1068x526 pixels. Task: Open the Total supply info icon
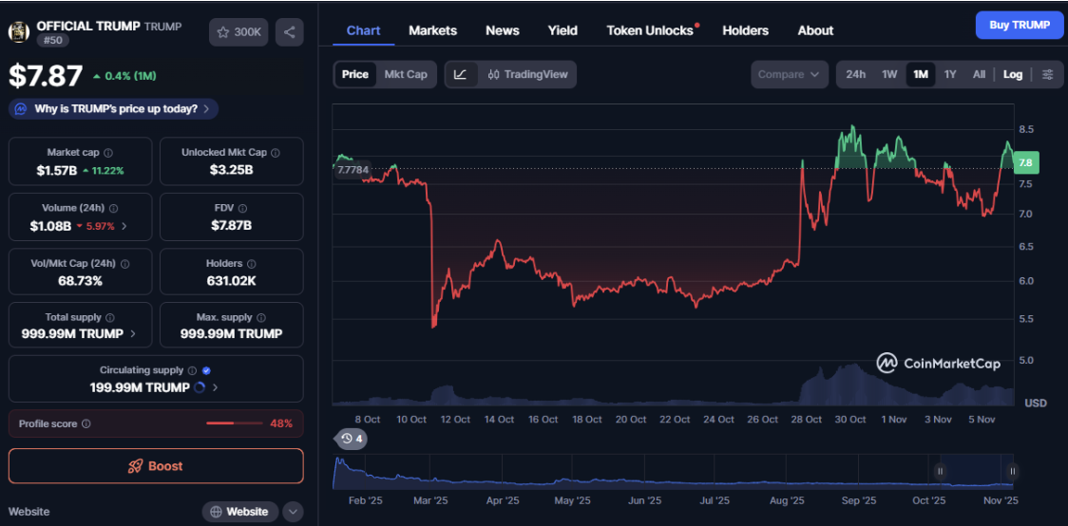click(109, 317)
